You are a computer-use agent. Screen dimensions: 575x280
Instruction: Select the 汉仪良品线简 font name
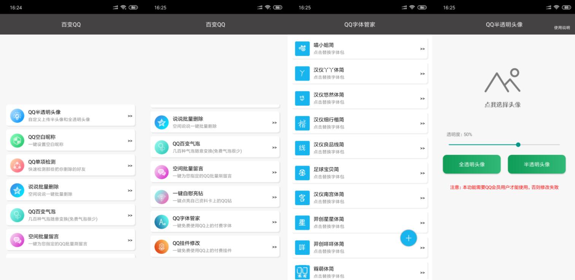(329, 145)
